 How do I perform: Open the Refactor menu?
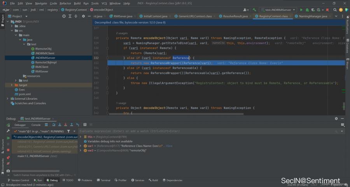coord(65,3)
